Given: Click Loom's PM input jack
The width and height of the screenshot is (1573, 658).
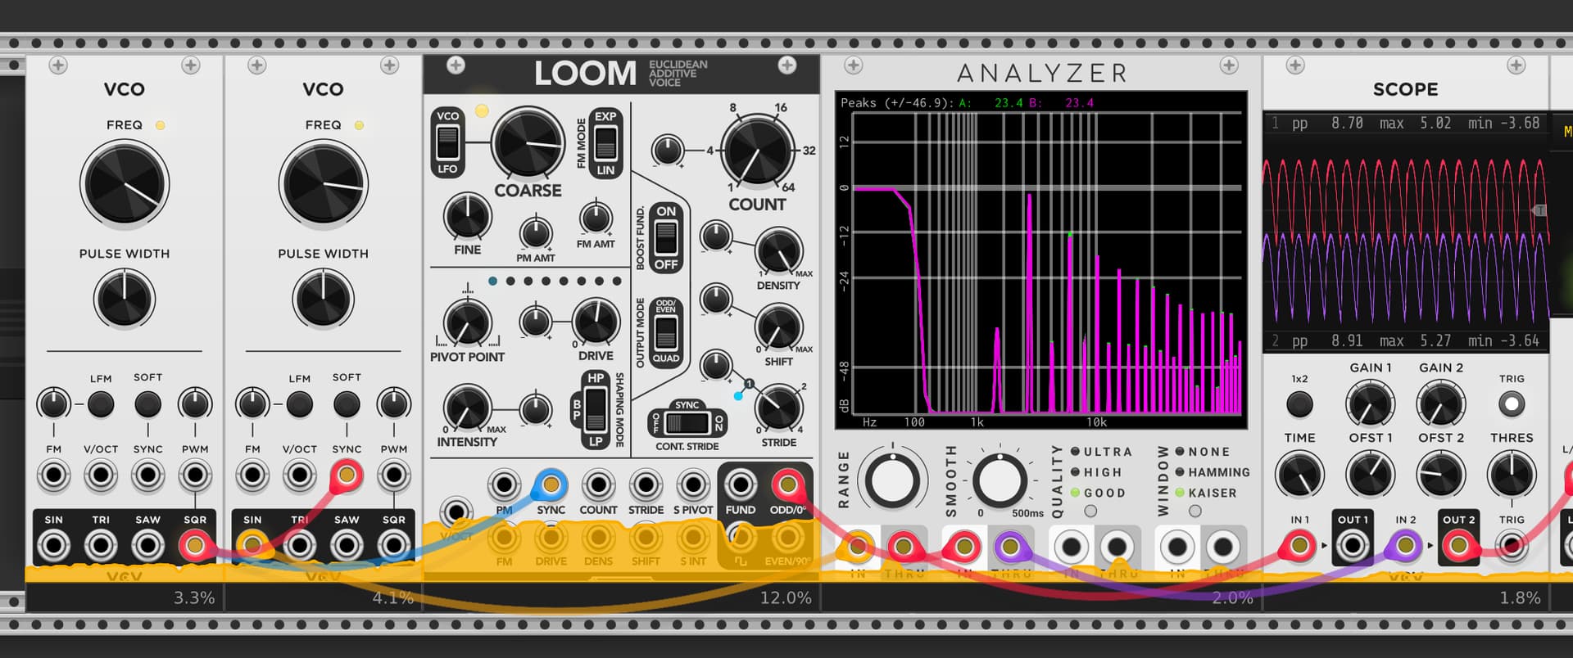Looking at the screenshot, I should 504,485.
